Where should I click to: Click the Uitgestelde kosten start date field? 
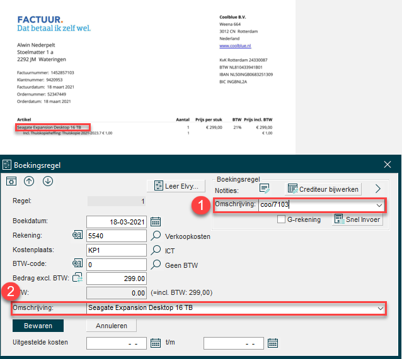coord(117,343)
